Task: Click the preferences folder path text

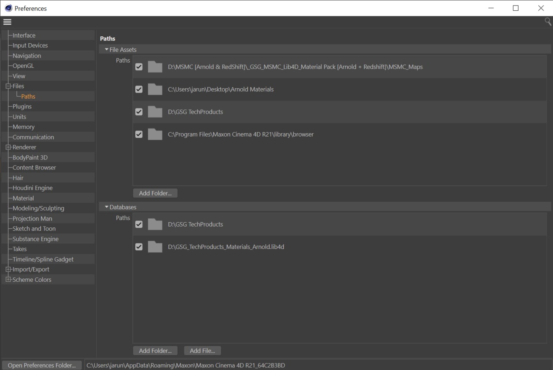Action: [186, 365]
